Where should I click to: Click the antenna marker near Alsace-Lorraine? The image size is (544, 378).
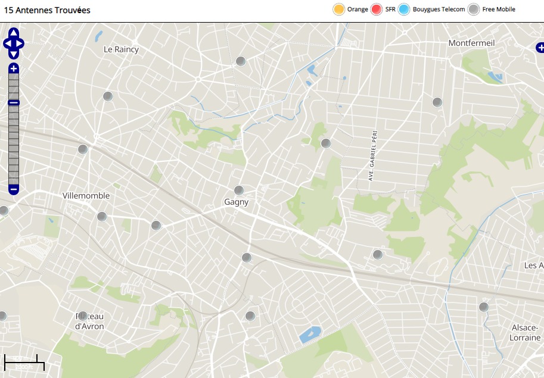pyautogui.click(x=483, y=307)
